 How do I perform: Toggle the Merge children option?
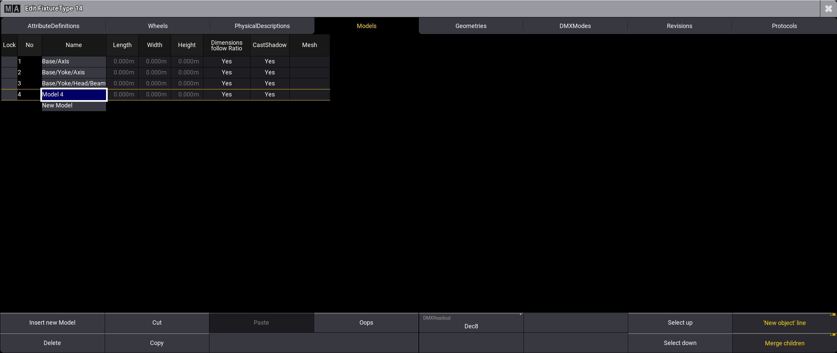click(784, 343)
